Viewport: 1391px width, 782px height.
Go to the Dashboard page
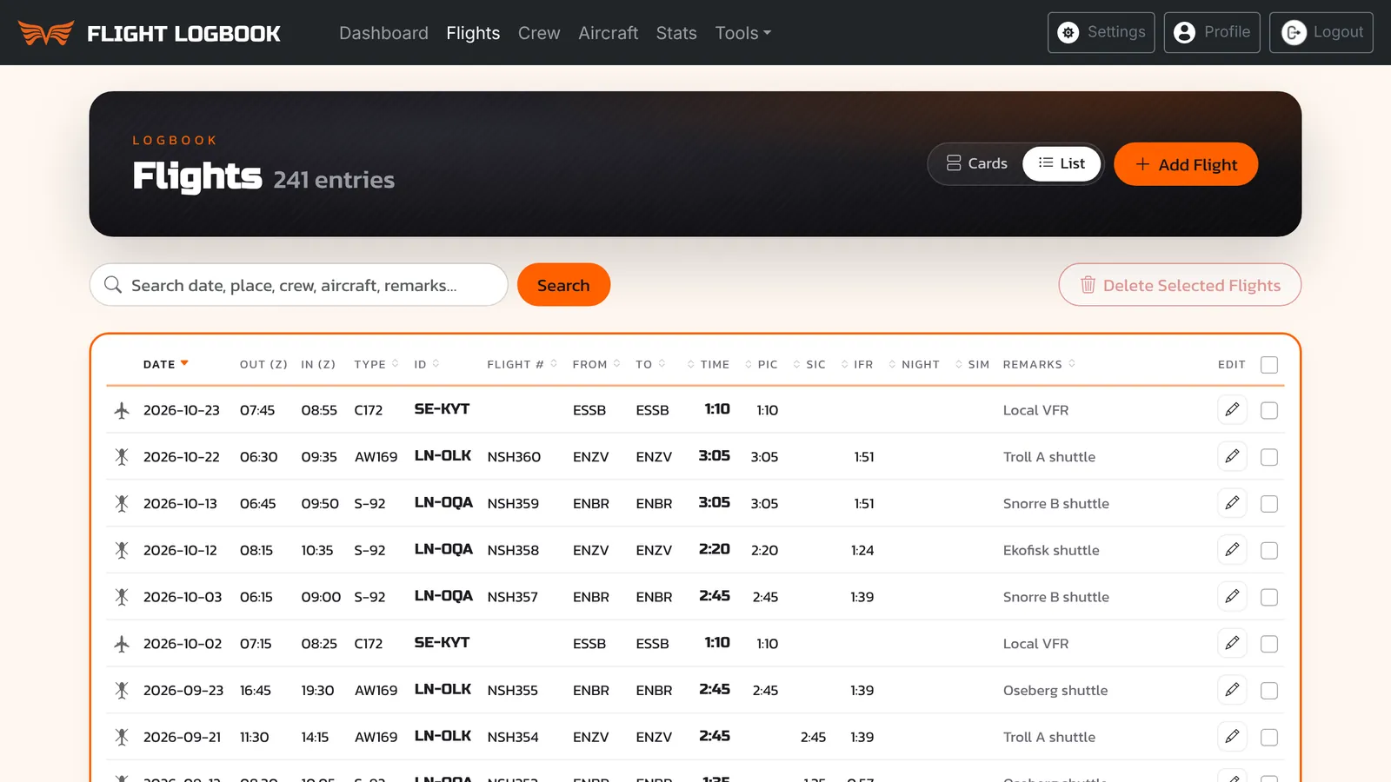pos(383,33)
